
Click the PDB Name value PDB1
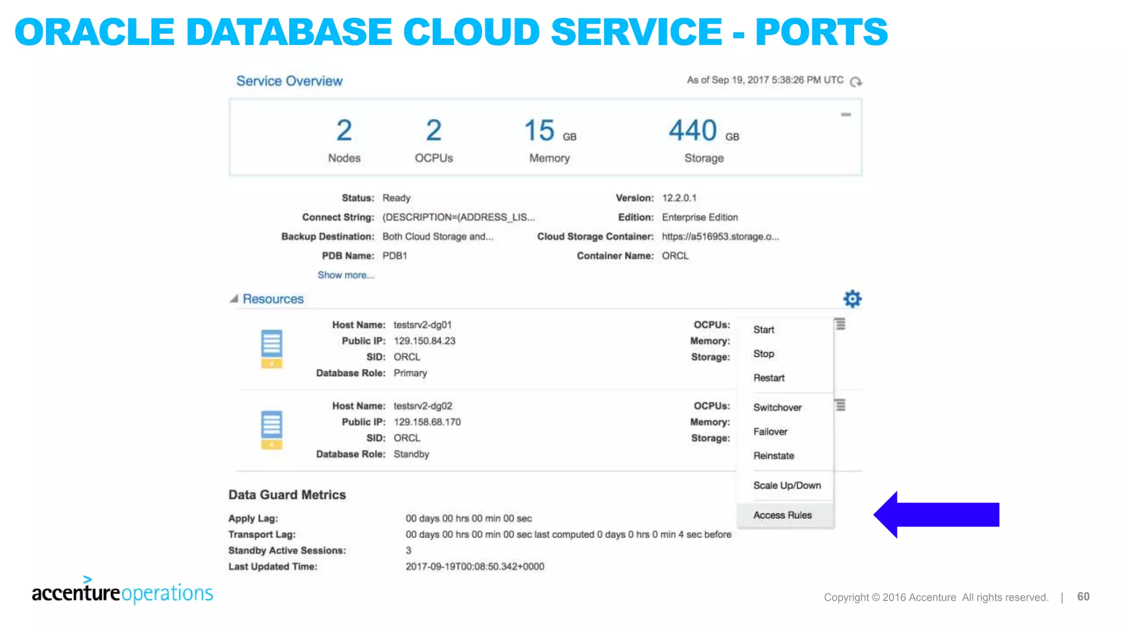[x=394, y=256]
